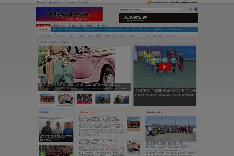Open comments link of the Botes vs Barquillos article
The image size is (234, 156).
171,151
